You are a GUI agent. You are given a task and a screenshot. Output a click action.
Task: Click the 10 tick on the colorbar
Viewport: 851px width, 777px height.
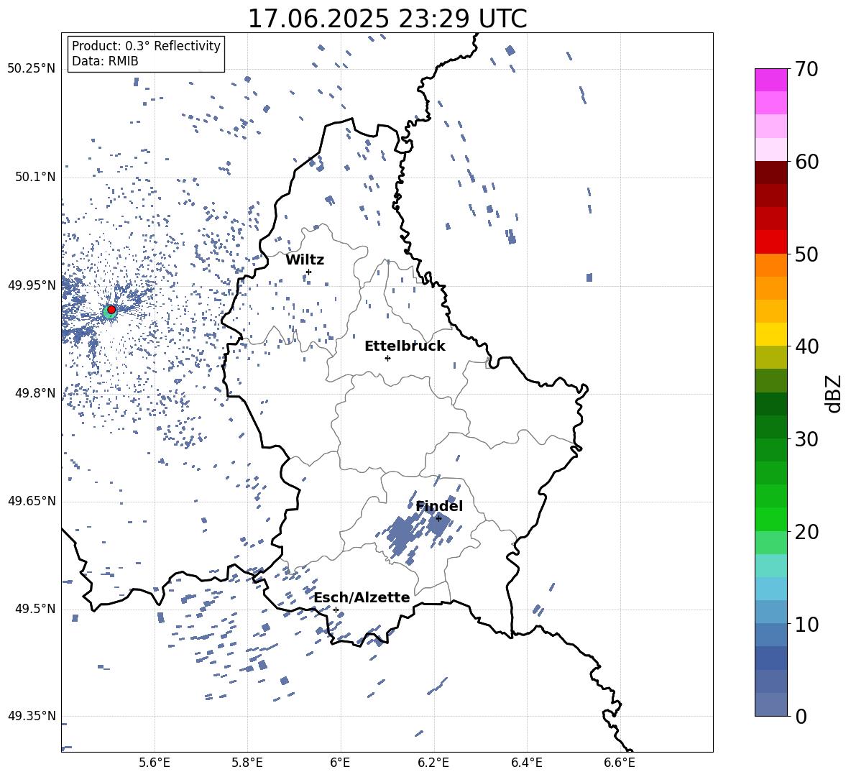point(806,624)
